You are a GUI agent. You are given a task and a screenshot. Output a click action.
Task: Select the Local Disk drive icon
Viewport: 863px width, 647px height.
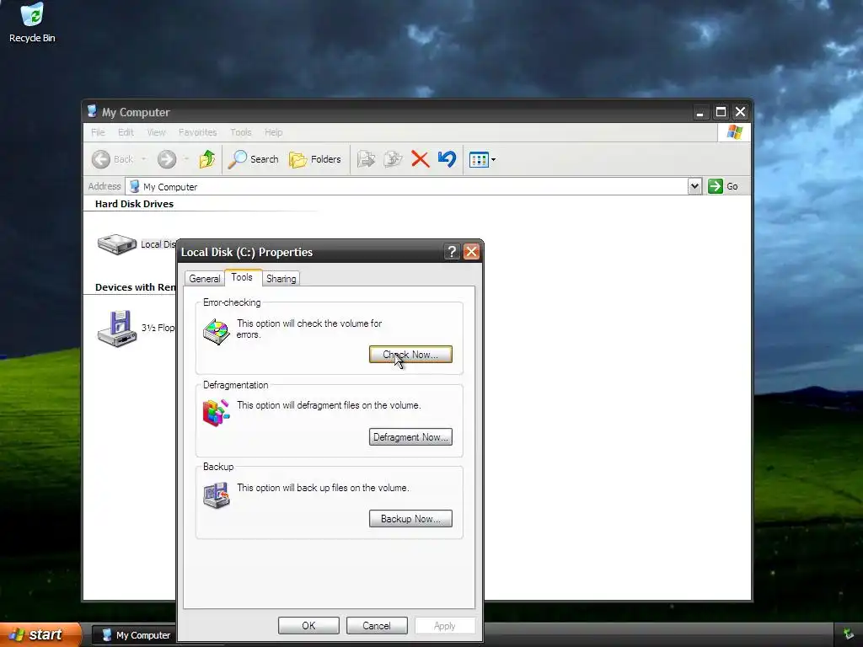(117, 243)
